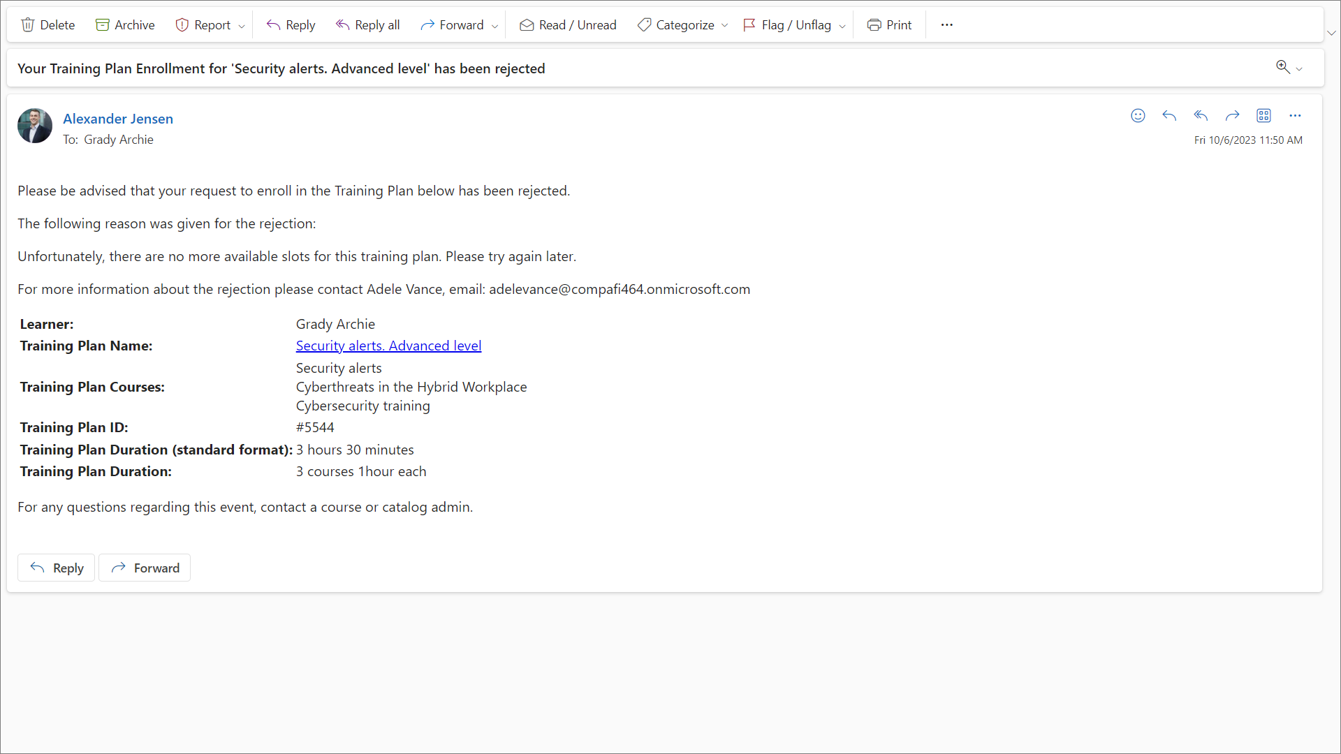This screenshot has width=1341, height=754.
Task: Click Alexander Jensen's profile photo
Action: (x=35, y=126)
